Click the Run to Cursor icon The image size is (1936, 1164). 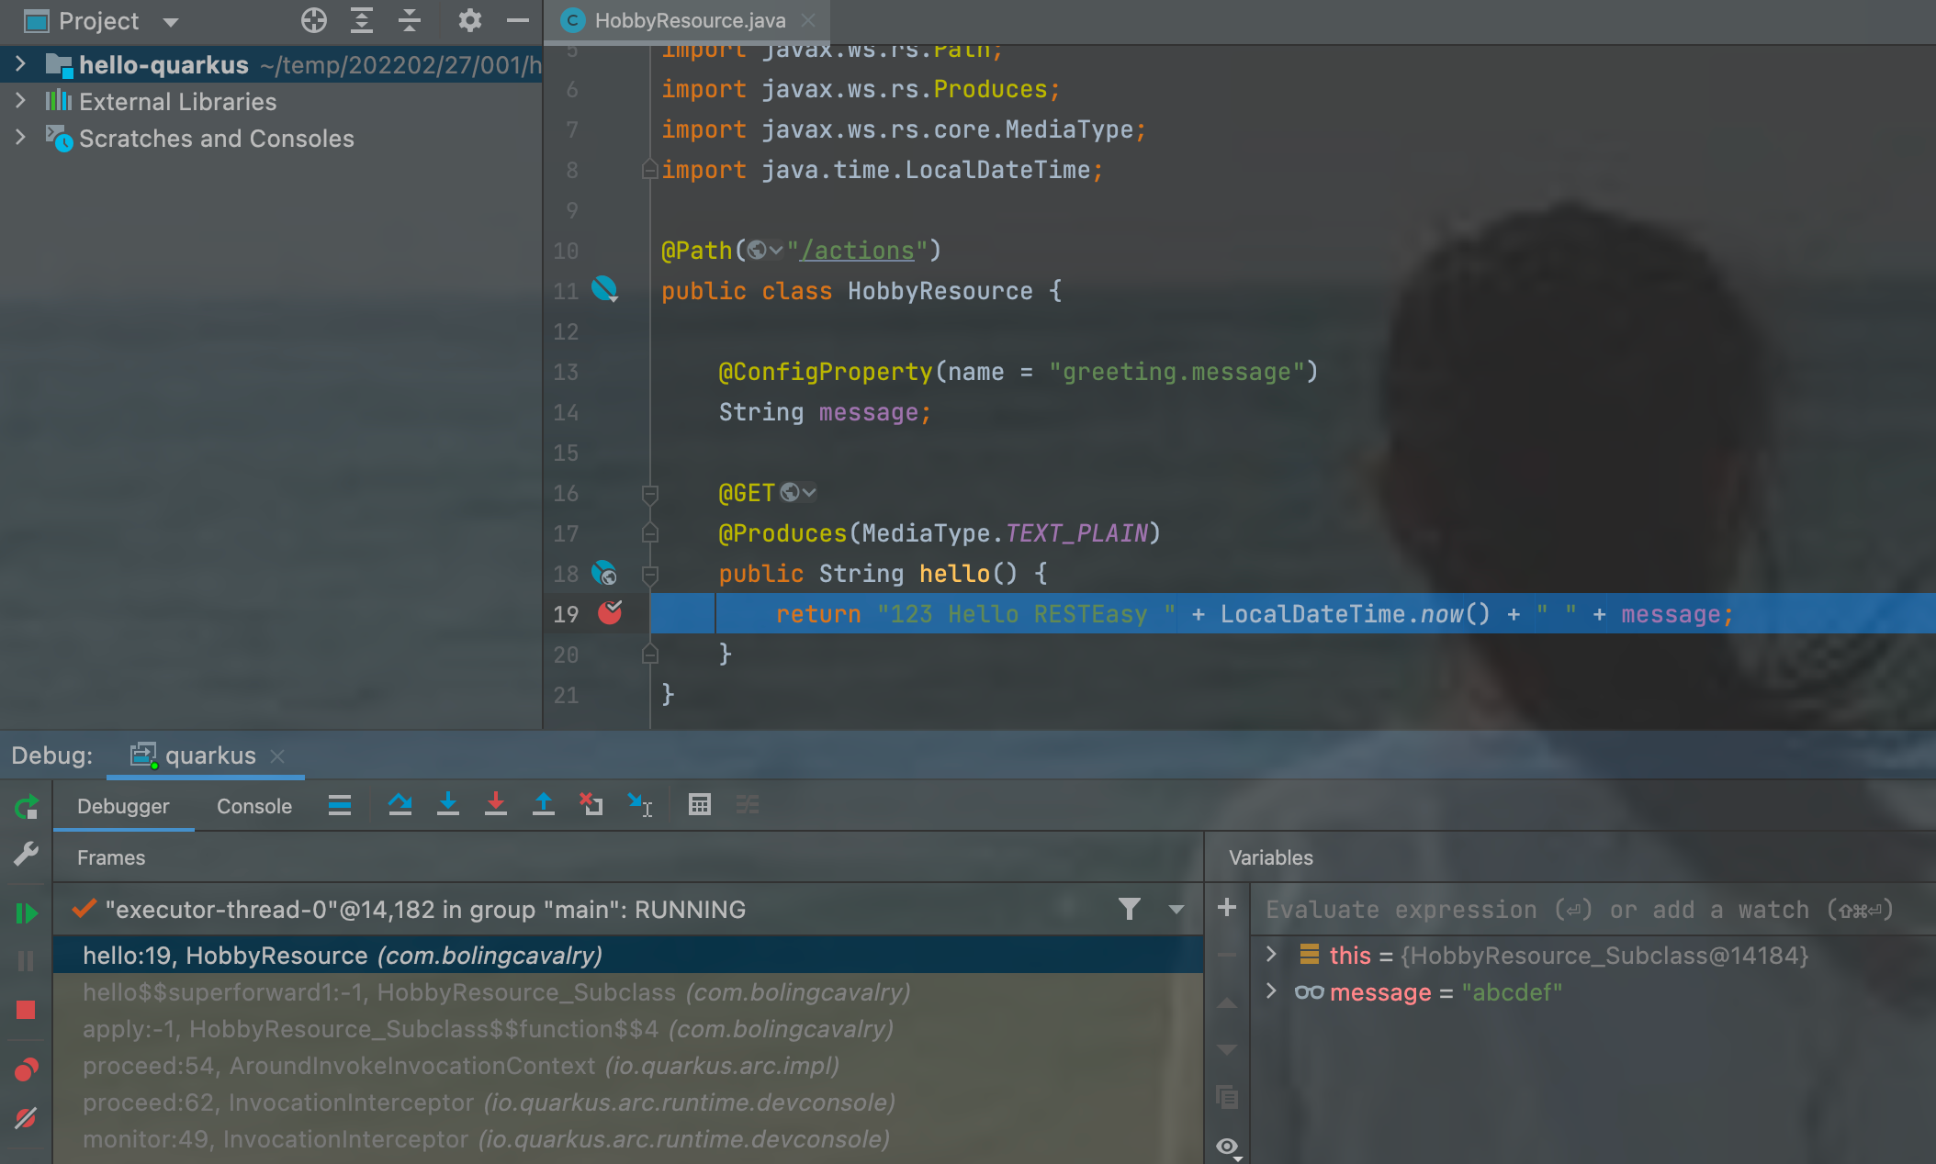tap(640, 805)
